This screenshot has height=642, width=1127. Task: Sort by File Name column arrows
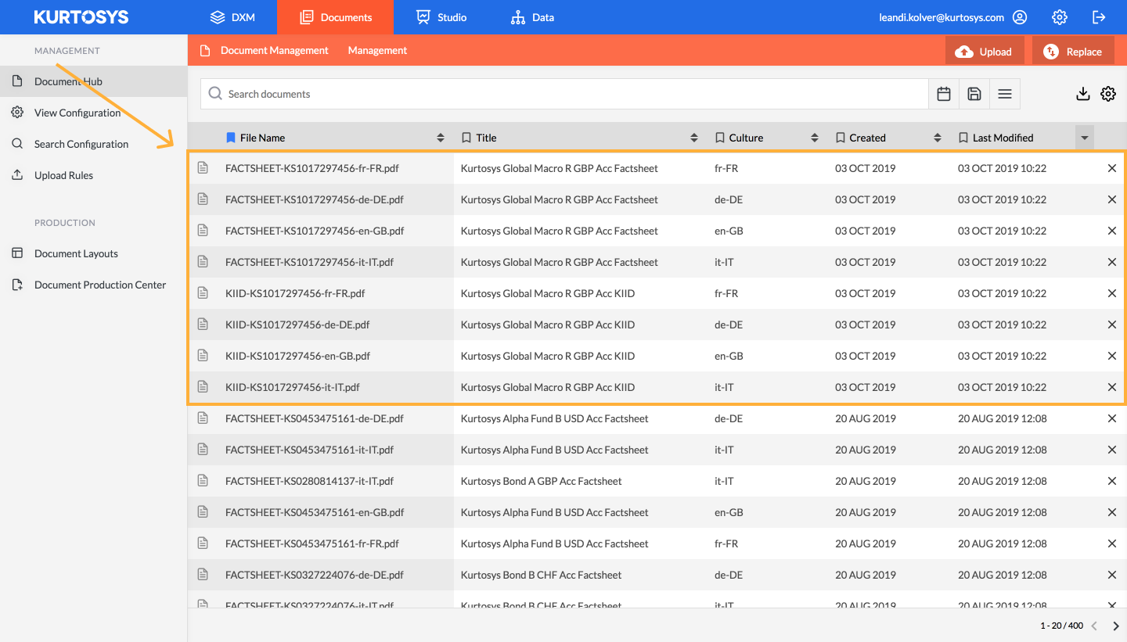coord(441,138)
